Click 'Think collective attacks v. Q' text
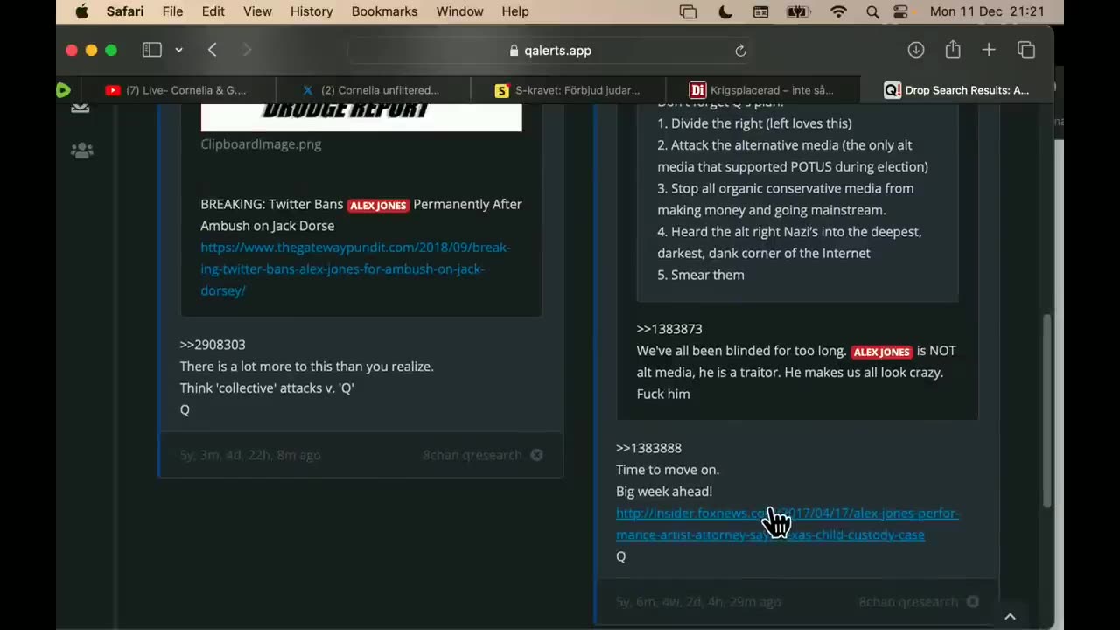Screen dimensions: 1120x630 pyautogui.click(x=267, y=388)
